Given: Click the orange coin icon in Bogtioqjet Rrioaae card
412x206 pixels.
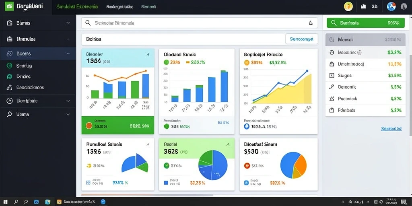Looking at the screenshot, I should tap(247, 62).
